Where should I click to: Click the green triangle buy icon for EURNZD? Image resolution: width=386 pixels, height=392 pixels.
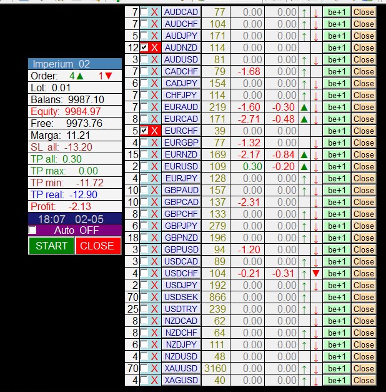(x=304, y=155)
